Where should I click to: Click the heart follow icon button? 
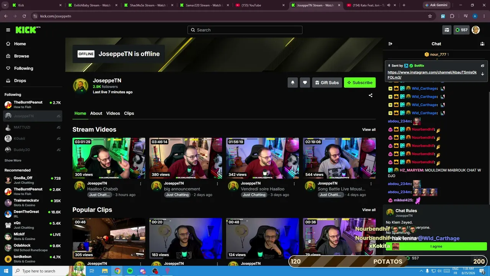305,82
